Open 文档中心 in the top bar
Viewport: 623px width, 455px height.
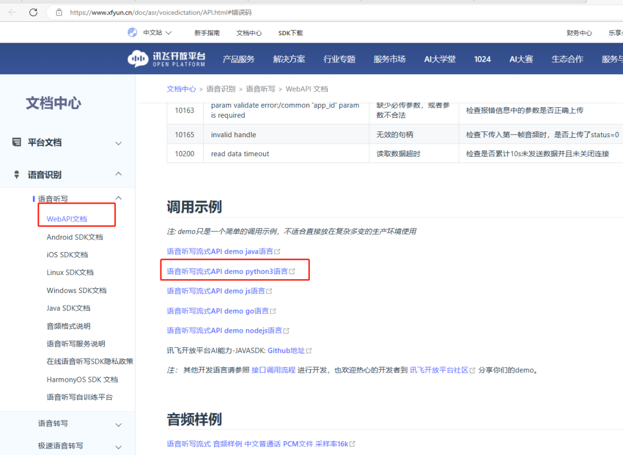(249, 33)
